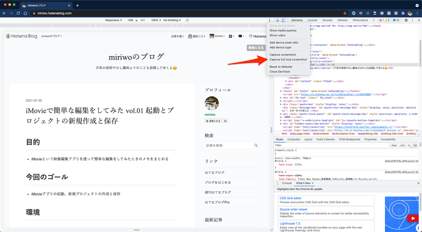
Task: Open the Accessibility tab
Action: click(388, 140)
